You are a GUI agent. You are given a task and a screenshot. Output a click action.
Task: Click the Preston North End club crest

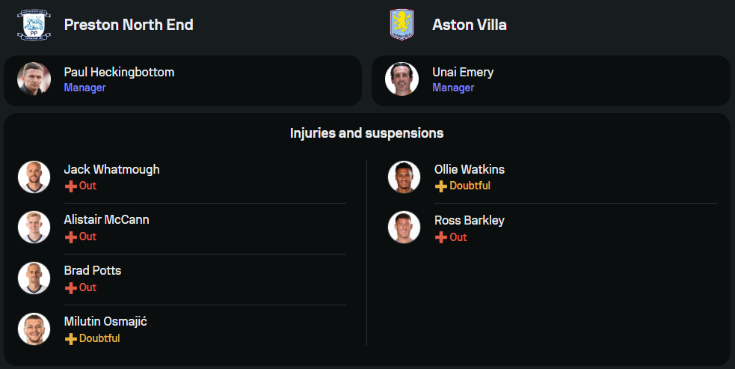coord(34,25)
